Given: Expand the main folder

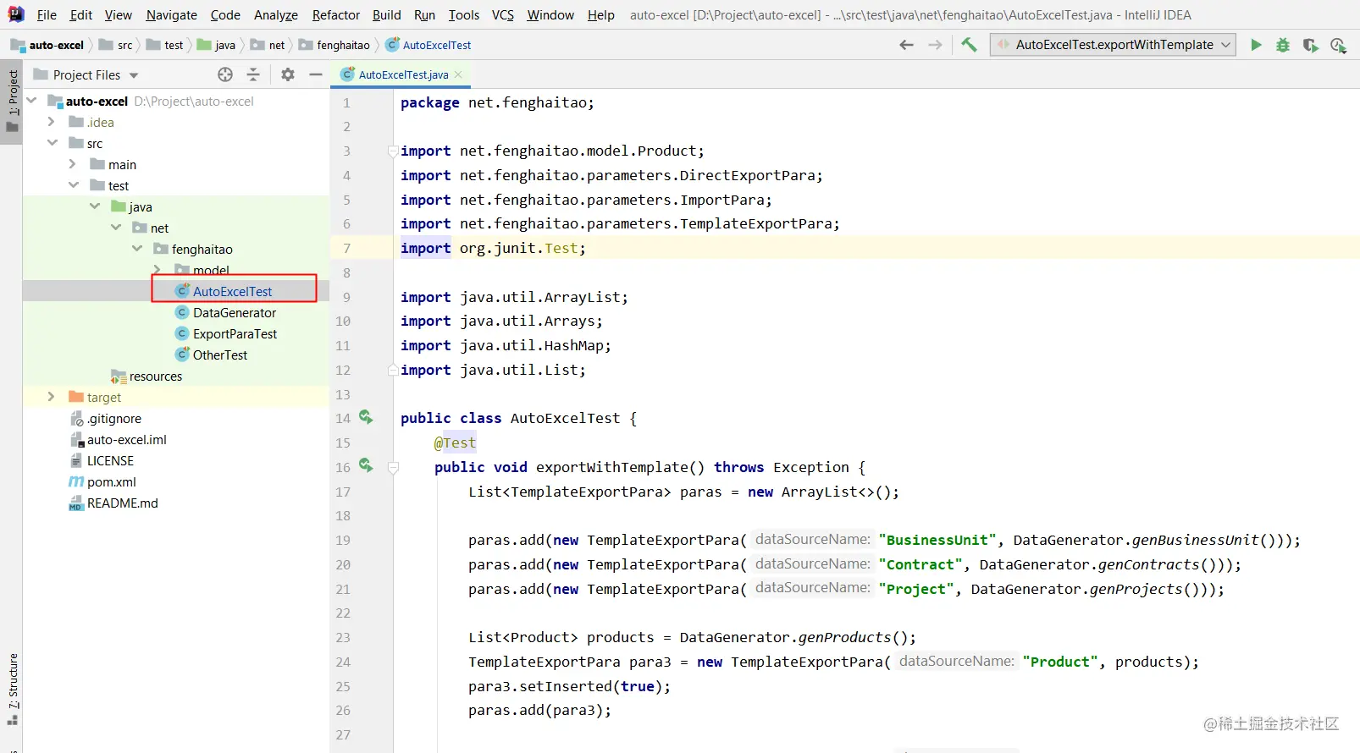Looking at the screenshot, I should point(73,164).
